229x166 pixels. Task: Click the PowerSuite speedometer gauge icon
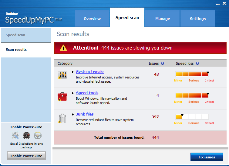point(26,135)
